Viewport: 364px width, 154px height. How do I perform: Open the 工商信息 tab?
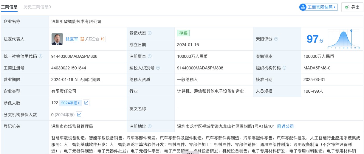(9, 7)
